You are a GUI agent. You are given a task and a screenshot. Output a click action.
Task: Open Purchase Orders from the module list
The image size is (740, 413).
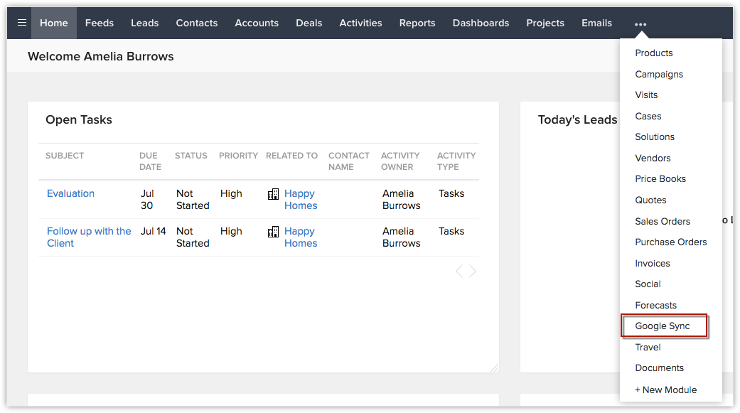pyautogui.click(x=670, y=242)
